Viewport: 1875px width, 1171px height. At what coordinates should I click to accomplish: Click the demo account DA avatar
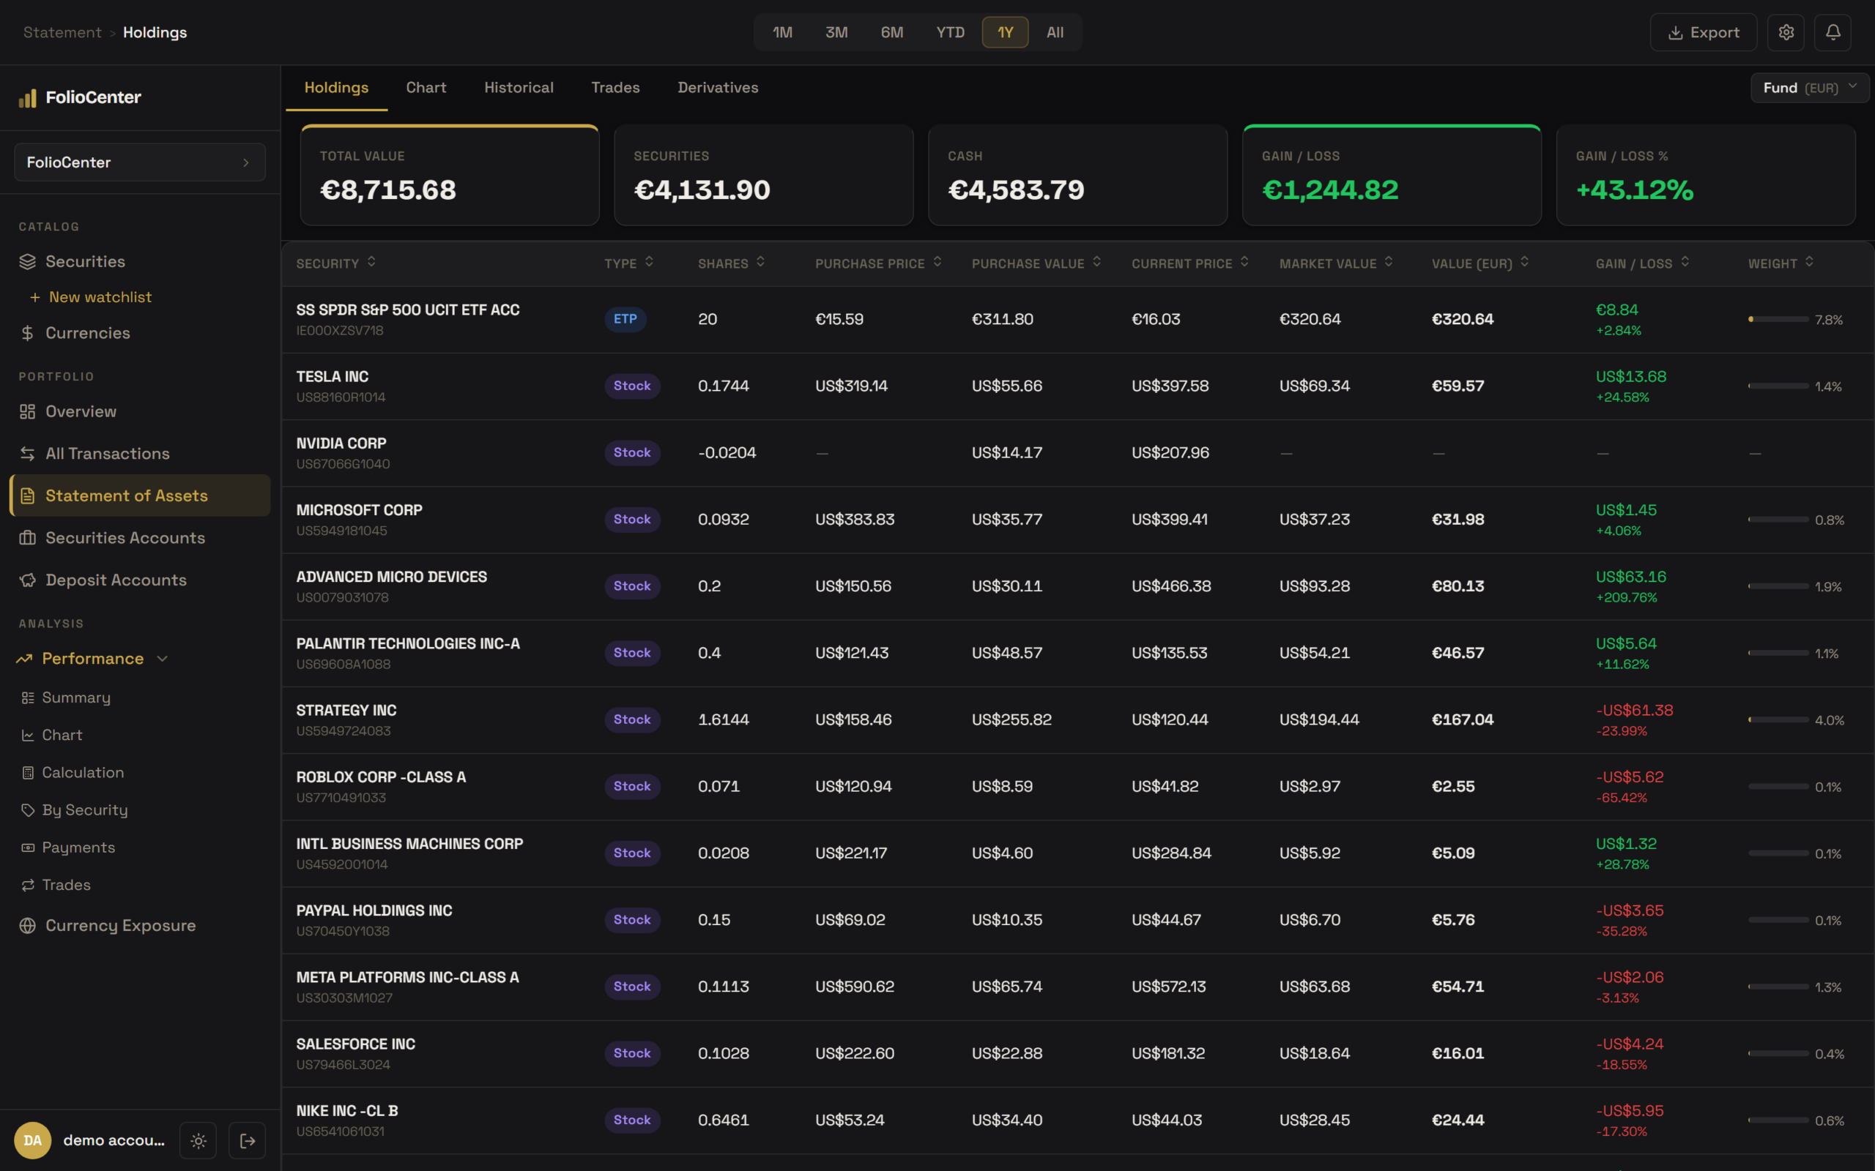coord(32,1140)
